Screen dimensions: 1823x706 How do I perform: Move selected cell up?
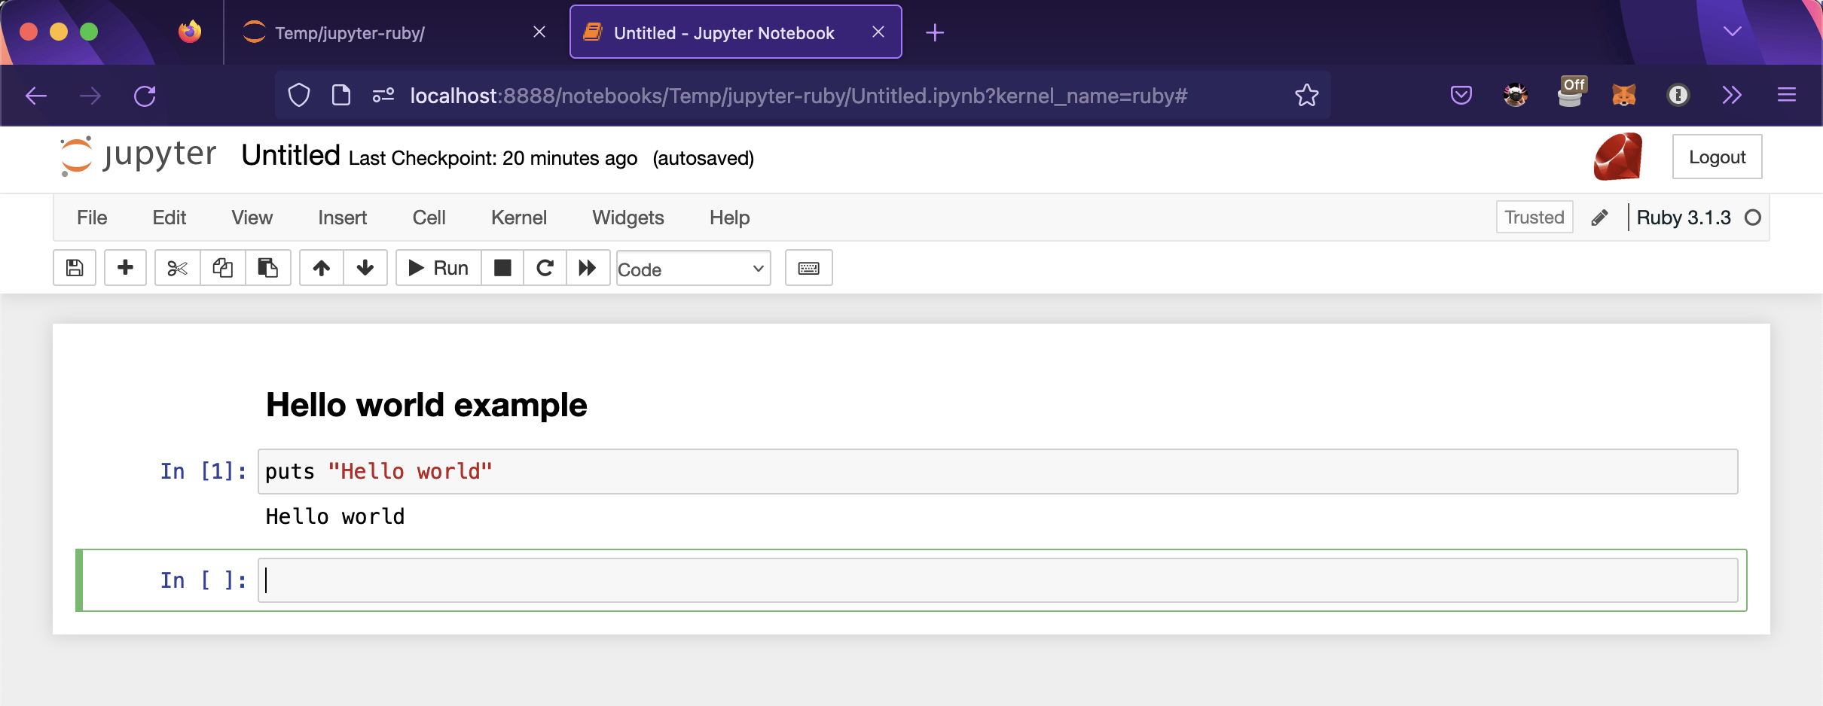[322, 268]
